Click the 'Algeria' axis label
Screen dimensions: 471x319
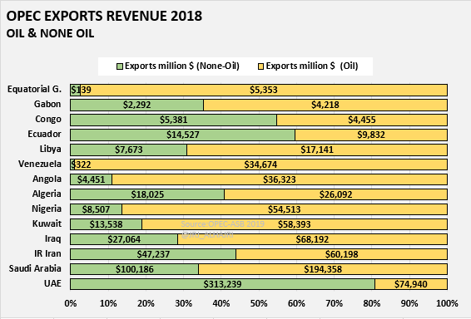(x=47, y=194)
